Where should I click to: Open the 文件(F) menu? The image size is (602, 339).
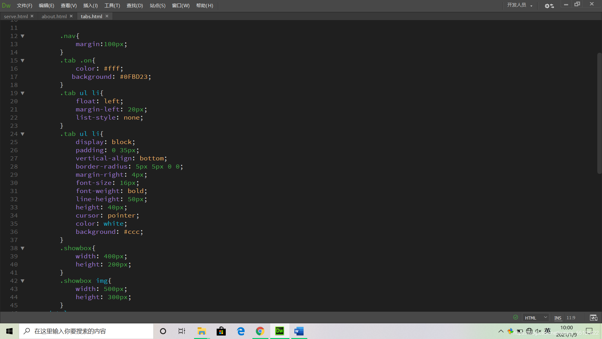[x=24, y=5]
